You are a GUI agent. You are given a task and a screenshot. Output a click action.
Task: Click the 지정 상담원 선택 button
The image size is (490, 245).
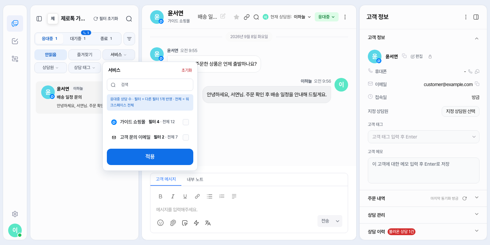460,111
